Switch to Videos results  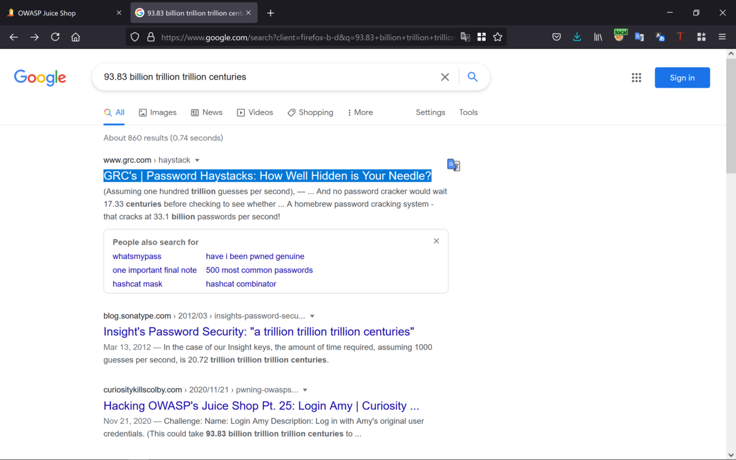point(255,112)
